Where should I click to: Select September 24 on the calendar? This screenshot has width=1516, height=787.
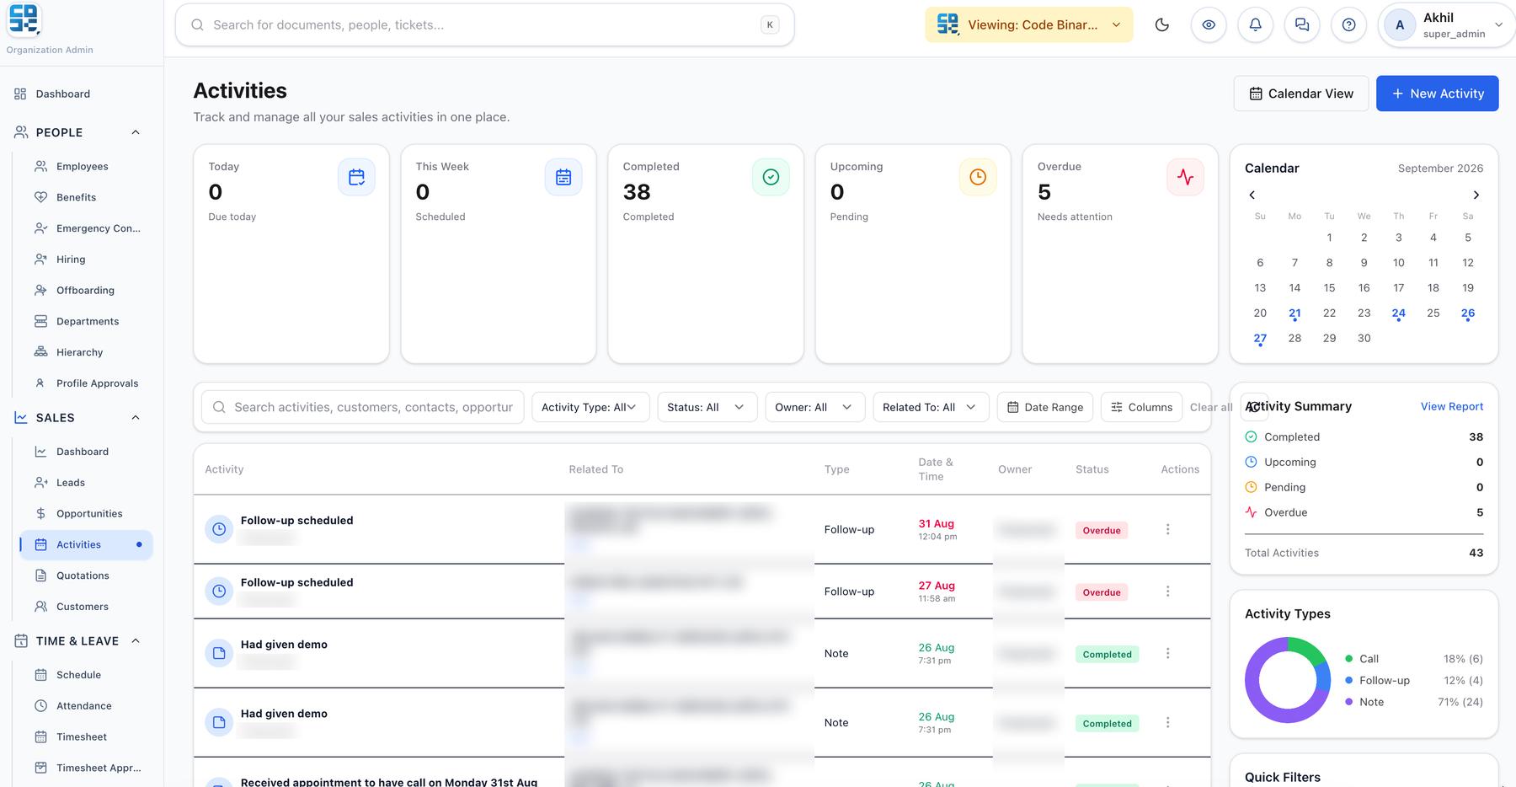(x=1399, y=313)
